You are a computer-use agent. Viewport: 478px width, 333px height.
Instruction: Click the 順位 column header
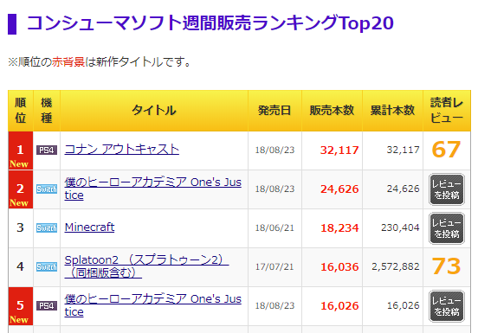pyautogui.click(x=21, y=111)
